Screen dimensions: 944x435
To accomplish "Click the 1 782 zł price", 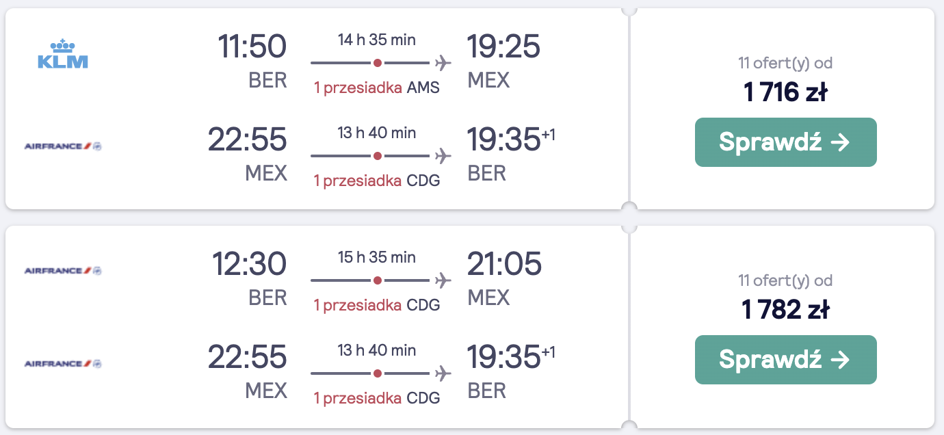I will (785, 310).
